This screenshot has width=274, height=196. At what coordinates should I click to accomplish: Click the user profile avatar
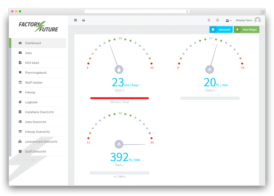[257, 20]
